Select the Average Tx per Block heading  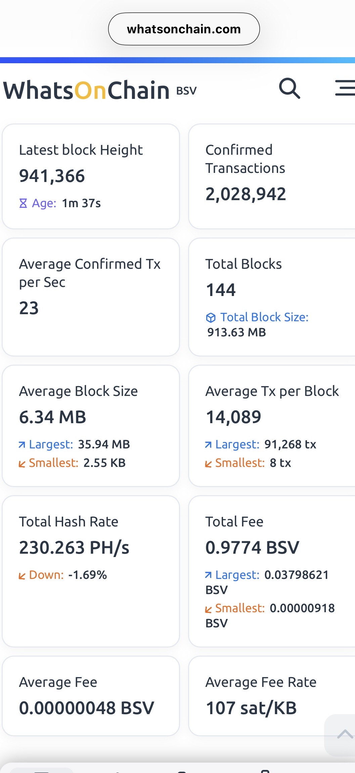272,391
